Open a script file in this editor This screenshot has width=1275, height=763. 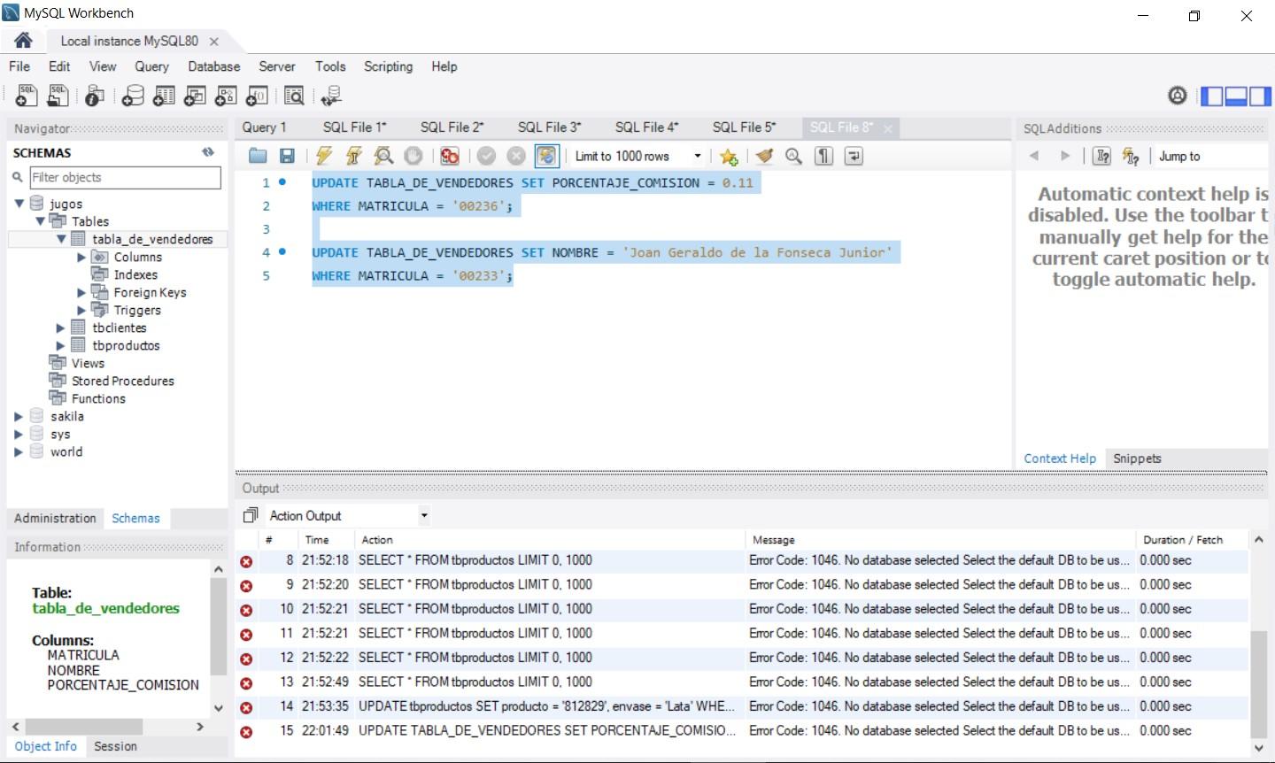pos(258,156)
